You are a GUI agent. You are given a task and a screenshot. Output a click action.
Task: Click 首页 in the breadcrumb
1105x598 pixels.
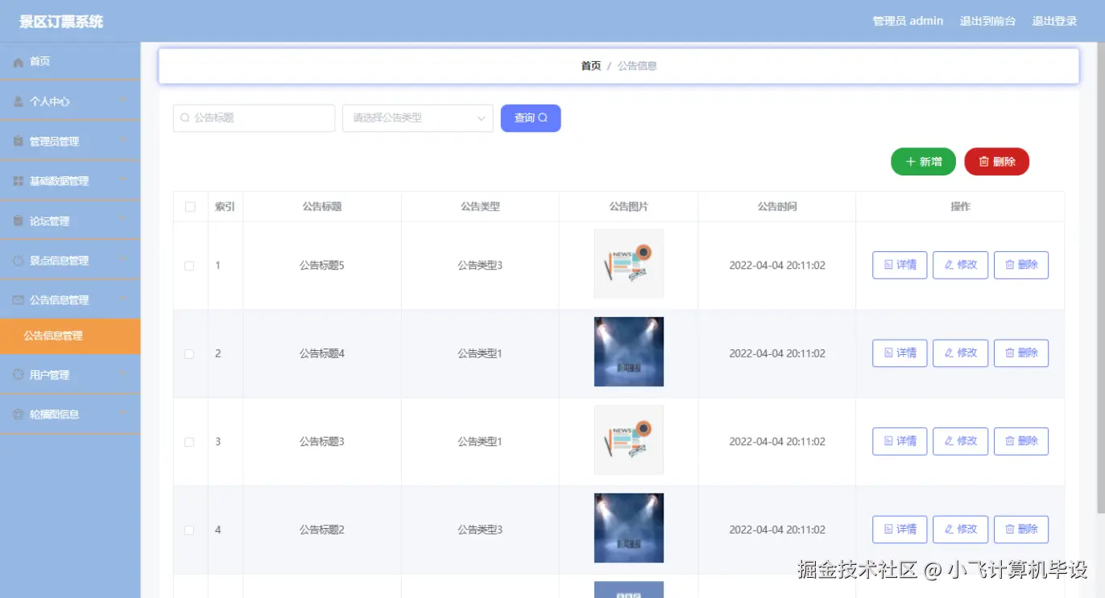pyautogui.click(x=591, y=66)
